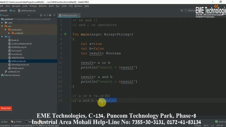Open the Help menu

(87, 6)
